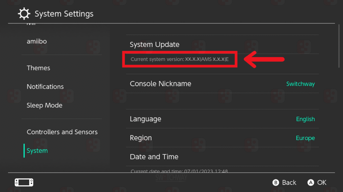Click the English language value
Screen dimensions: 343x192
(305, 119)
